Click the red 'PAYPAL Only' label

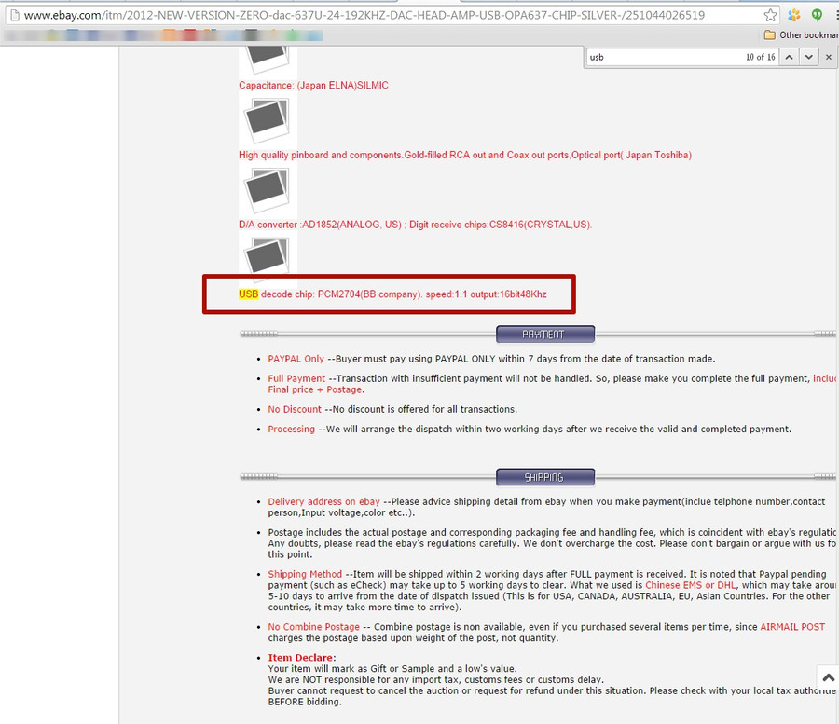296,359
